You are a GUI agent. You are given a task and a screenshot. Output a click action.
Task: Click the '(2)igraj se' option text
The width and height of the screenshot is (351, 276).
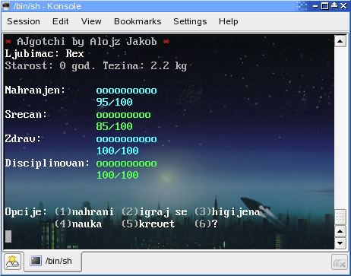(154, 212)
